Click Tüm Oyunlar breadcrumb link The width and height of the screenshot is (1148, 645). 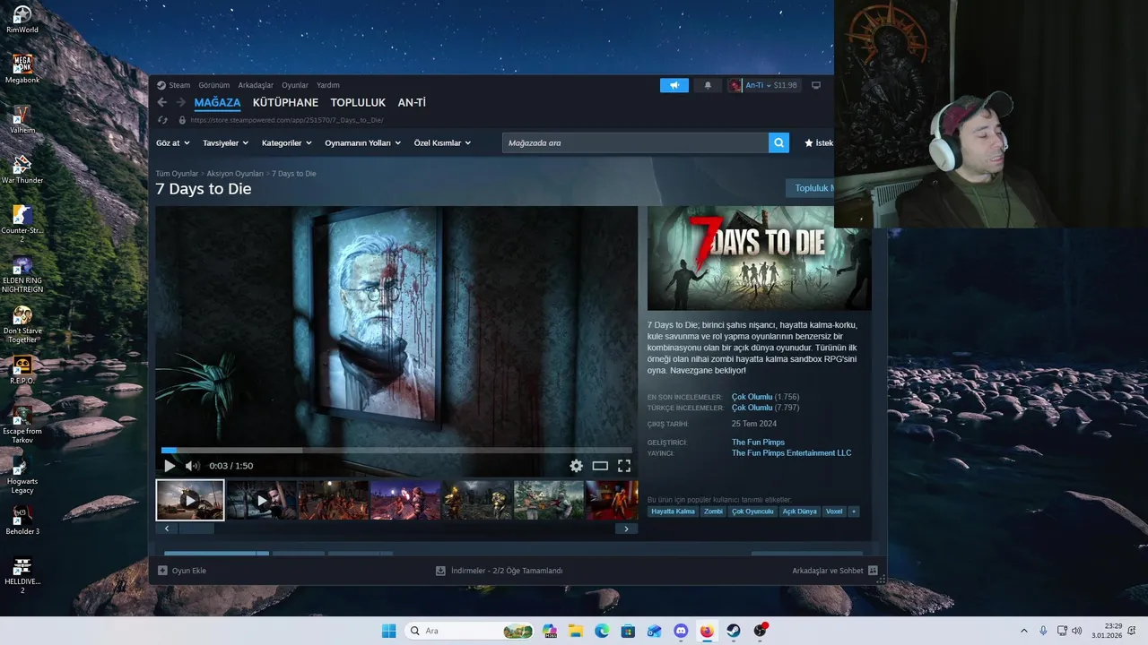177,174
